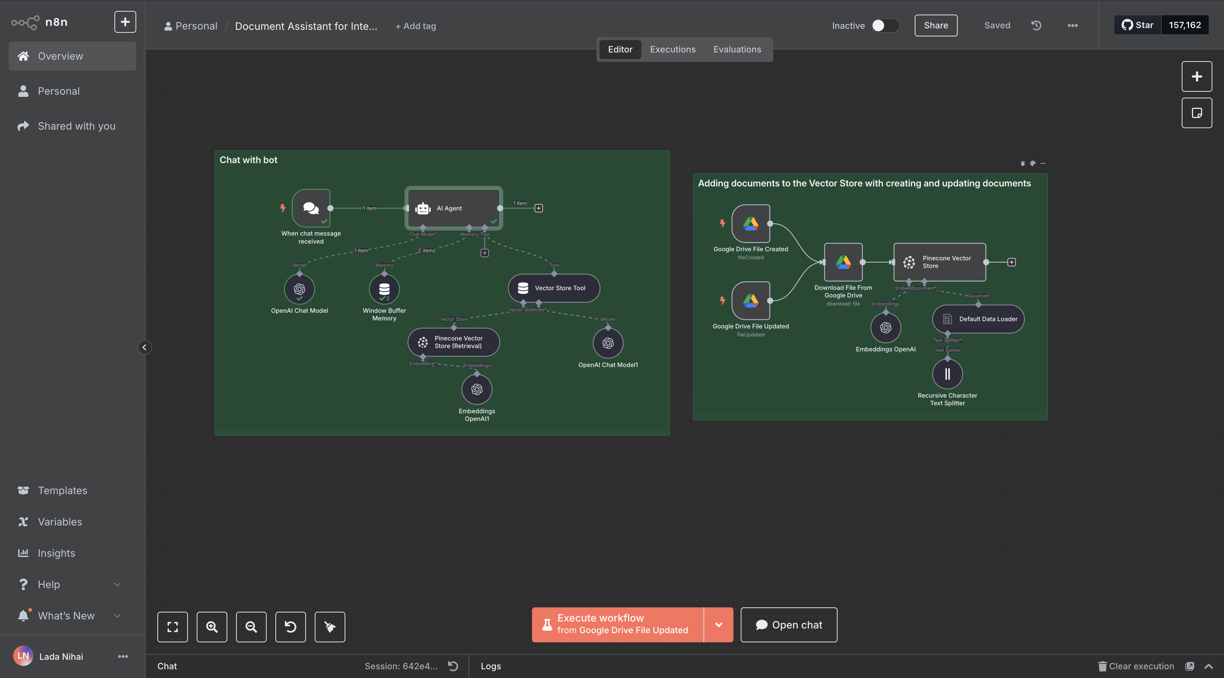Click the Personal breadcrumb link
This screenshot has height=678, width=1224.
pyautogui.click(x=191, y=26)
